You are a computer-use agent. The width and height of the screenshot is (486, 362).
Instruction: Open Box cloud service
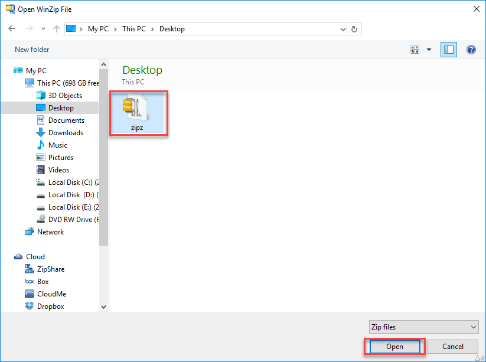pos(43,282)
